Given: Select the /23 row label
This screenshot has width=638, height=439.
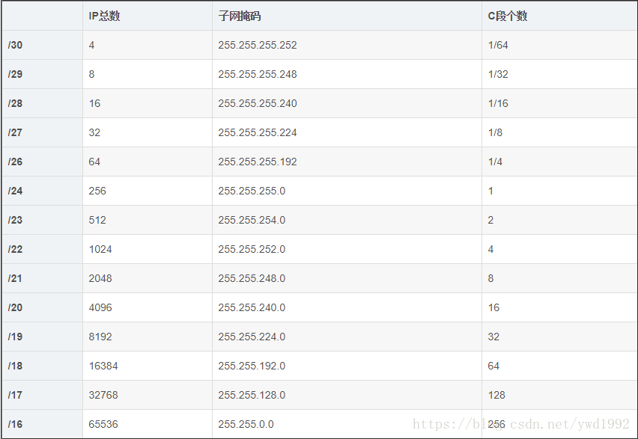Looking at the screenshot, I should 16,220.
